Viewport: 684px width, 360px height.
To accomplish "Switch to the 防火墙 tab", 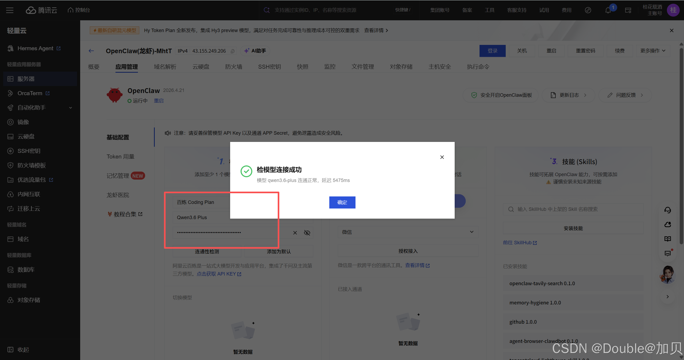I will 233,67.
